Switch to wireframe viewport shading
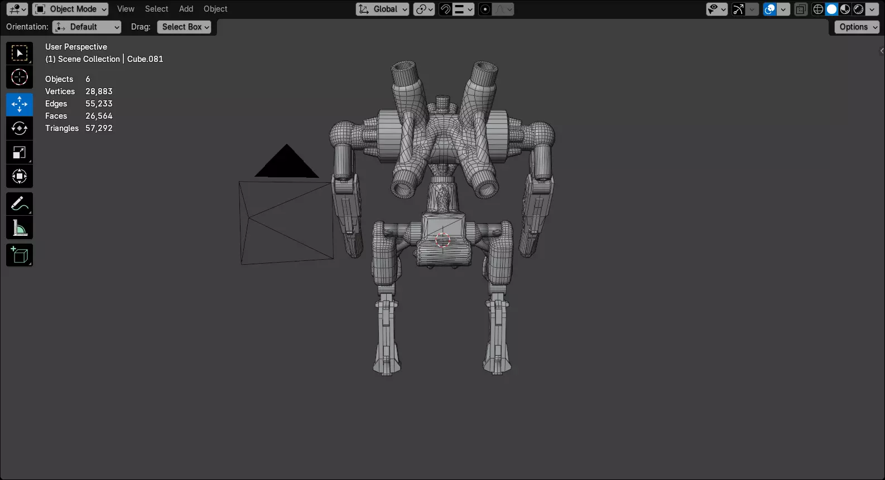Image resolution: width=885 pixels, height=480 pixels. point(818,9)
